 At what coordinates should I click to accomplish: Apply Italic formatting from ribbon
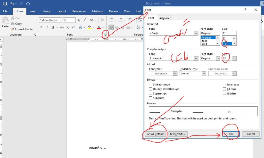[x=47, y=27]
